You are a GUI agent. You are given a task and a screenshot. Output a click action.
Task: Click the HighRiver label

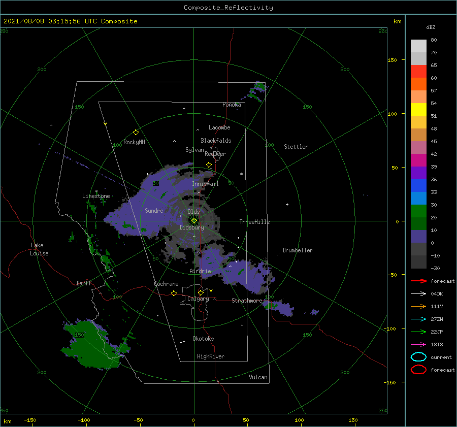point(211,356)
